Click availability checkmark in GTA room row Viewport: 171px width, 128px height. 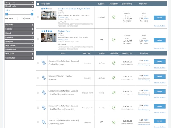(x=114, y=122)
